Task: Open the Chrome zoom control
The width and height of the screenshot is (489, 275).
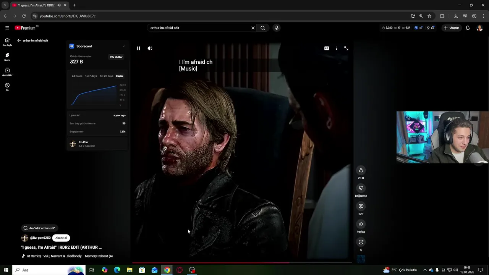Action: 421,16
